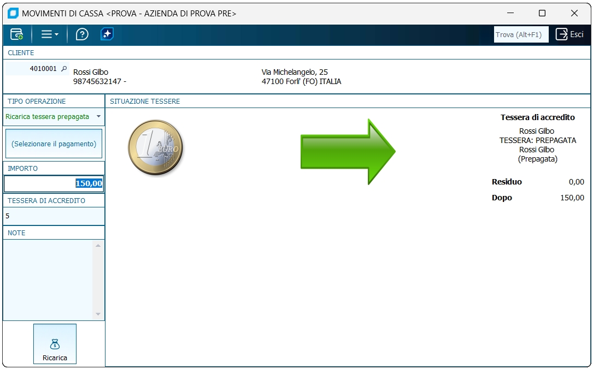Click the Selezionare il pagamento button
Screen dimensions: 593x369
[54, 144]
